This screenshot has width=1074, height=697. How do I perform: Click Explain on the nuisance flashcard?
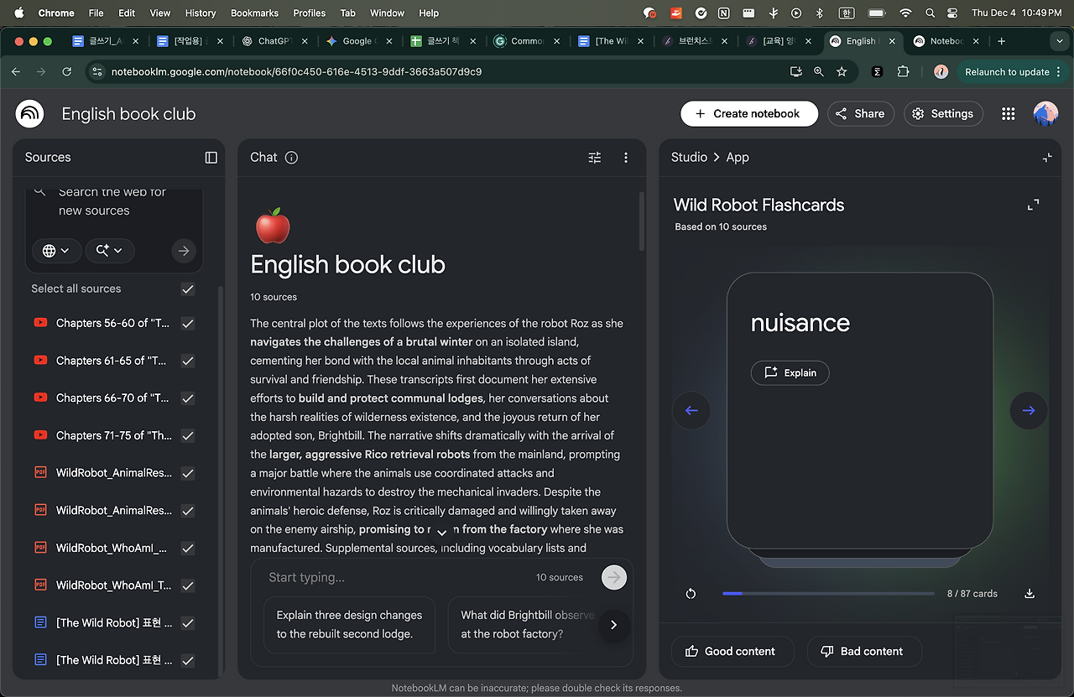tap(790, 373)
